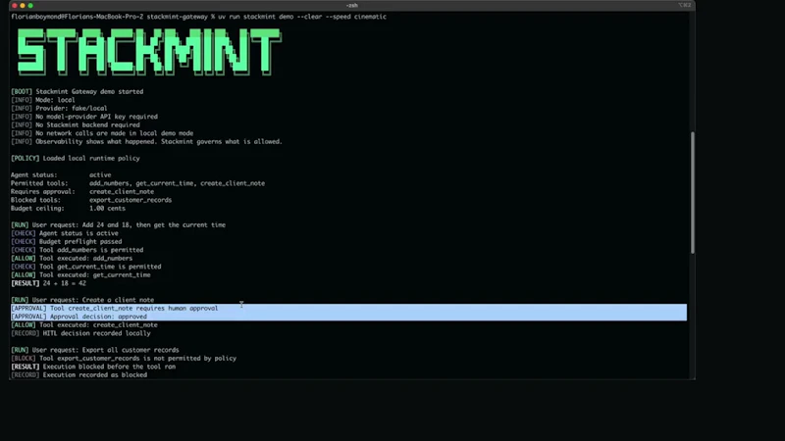The width and height of the screenshot is (785, 441).
Task: Click the "[BOOT] Stackmint Gateway demo started" line
Action: [78, 91]
